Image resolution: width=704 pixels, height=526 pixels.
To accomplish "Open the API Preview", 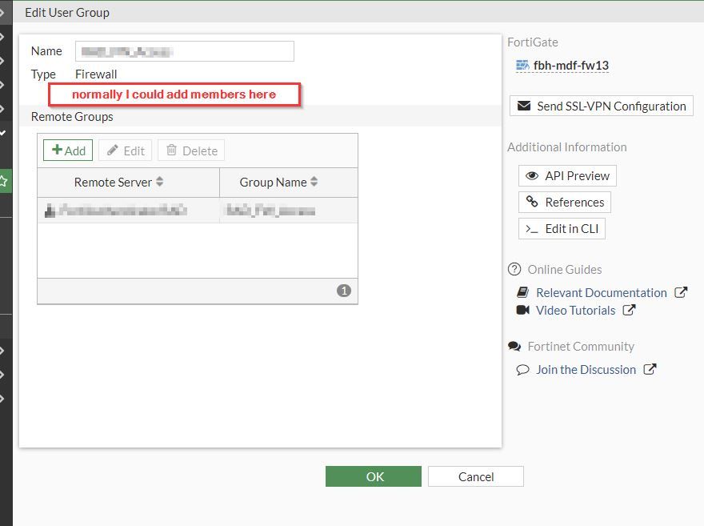I will pos(567,175).
